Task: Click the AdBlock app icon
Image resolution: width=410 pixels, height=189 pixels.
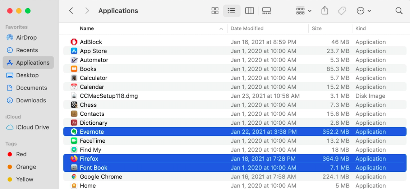Action: coord(74,42)
